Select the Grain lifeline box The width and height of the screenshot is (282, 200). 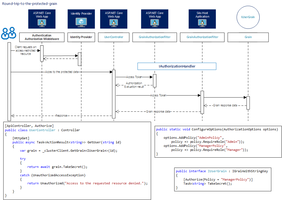248,37
